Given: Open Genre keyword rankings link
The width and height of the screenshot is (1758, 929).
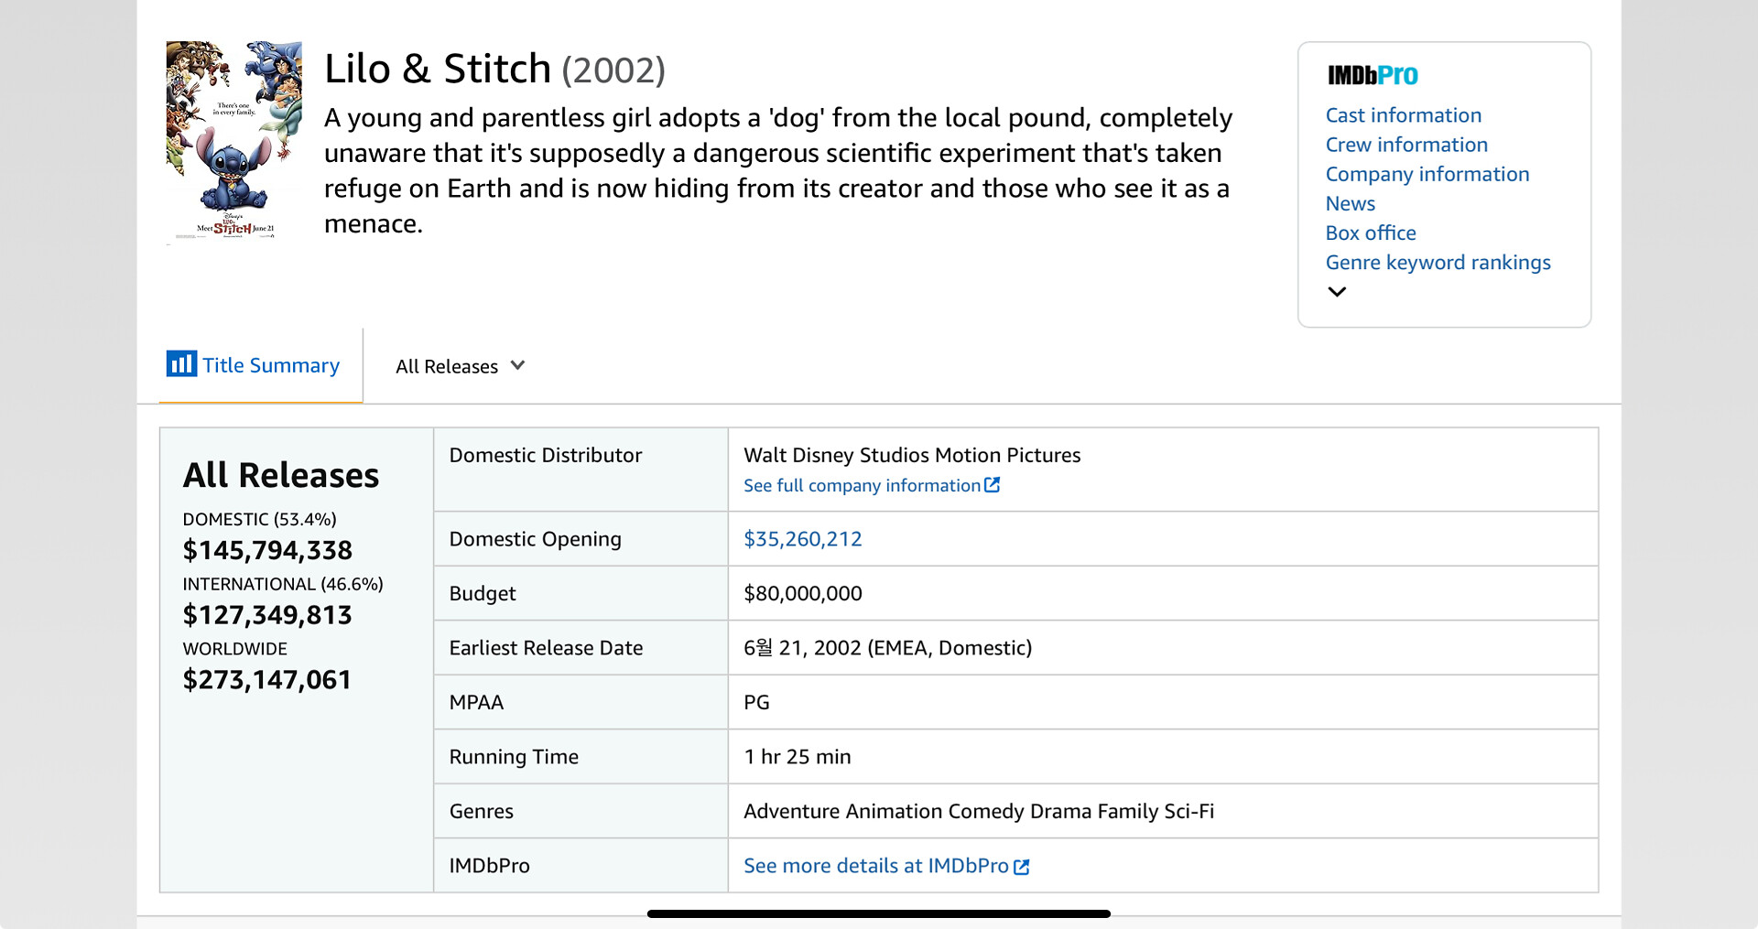Looking at the screenshot, I should click(x=1438, y=263).
